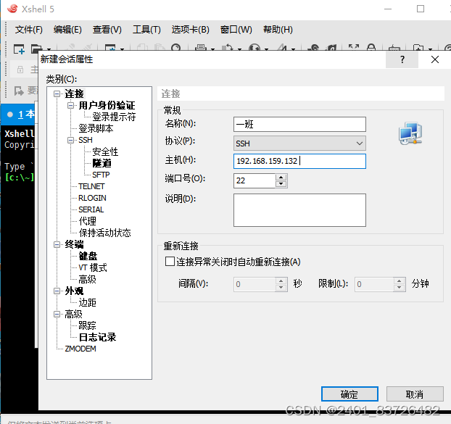Viewport: 451px width, 424px height.
Task: Click the 间隔 up spinner arrow
Action: pyautogui.click(x=281, y=280)
